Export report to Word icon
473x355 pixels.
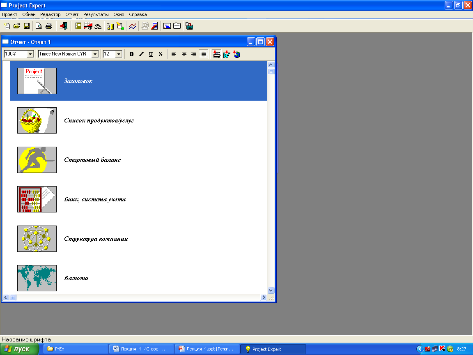pyautogui.click(x=227, y=54)
